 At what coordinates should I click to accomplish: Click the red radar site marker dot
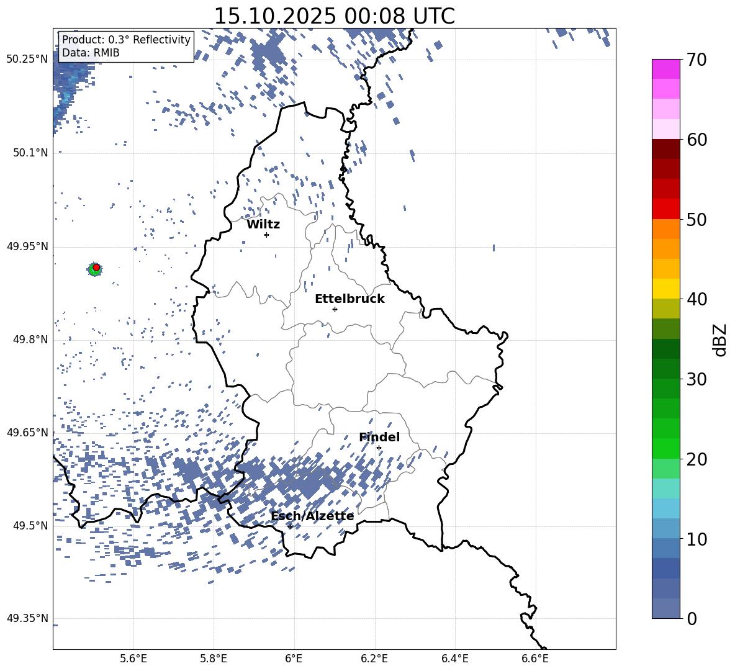(96, 267)
